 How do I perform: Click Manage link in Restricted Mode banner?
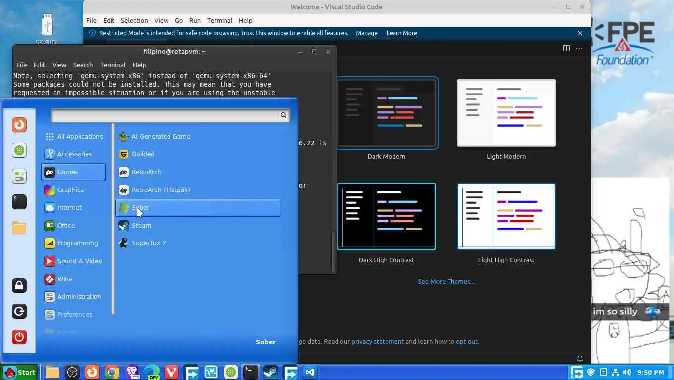(x=367, y=33)
